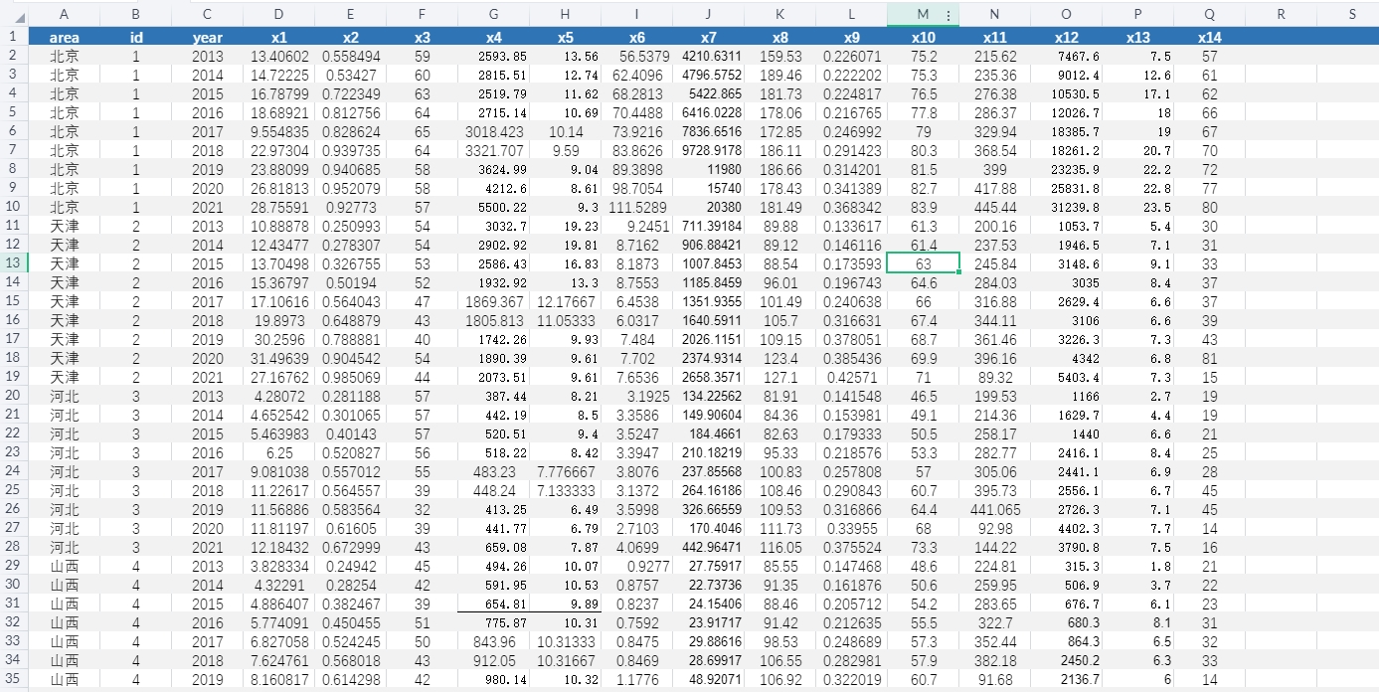Click the 'year' header cell
Image resolution: width=1379 pixels, height=692 pixels.
207,37
